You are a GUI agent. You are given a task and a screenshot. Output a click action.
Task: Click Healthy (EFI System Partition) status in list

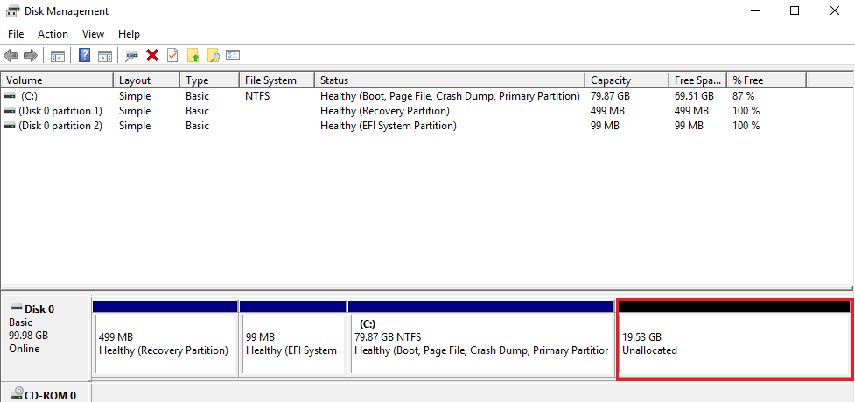(389, 126)
